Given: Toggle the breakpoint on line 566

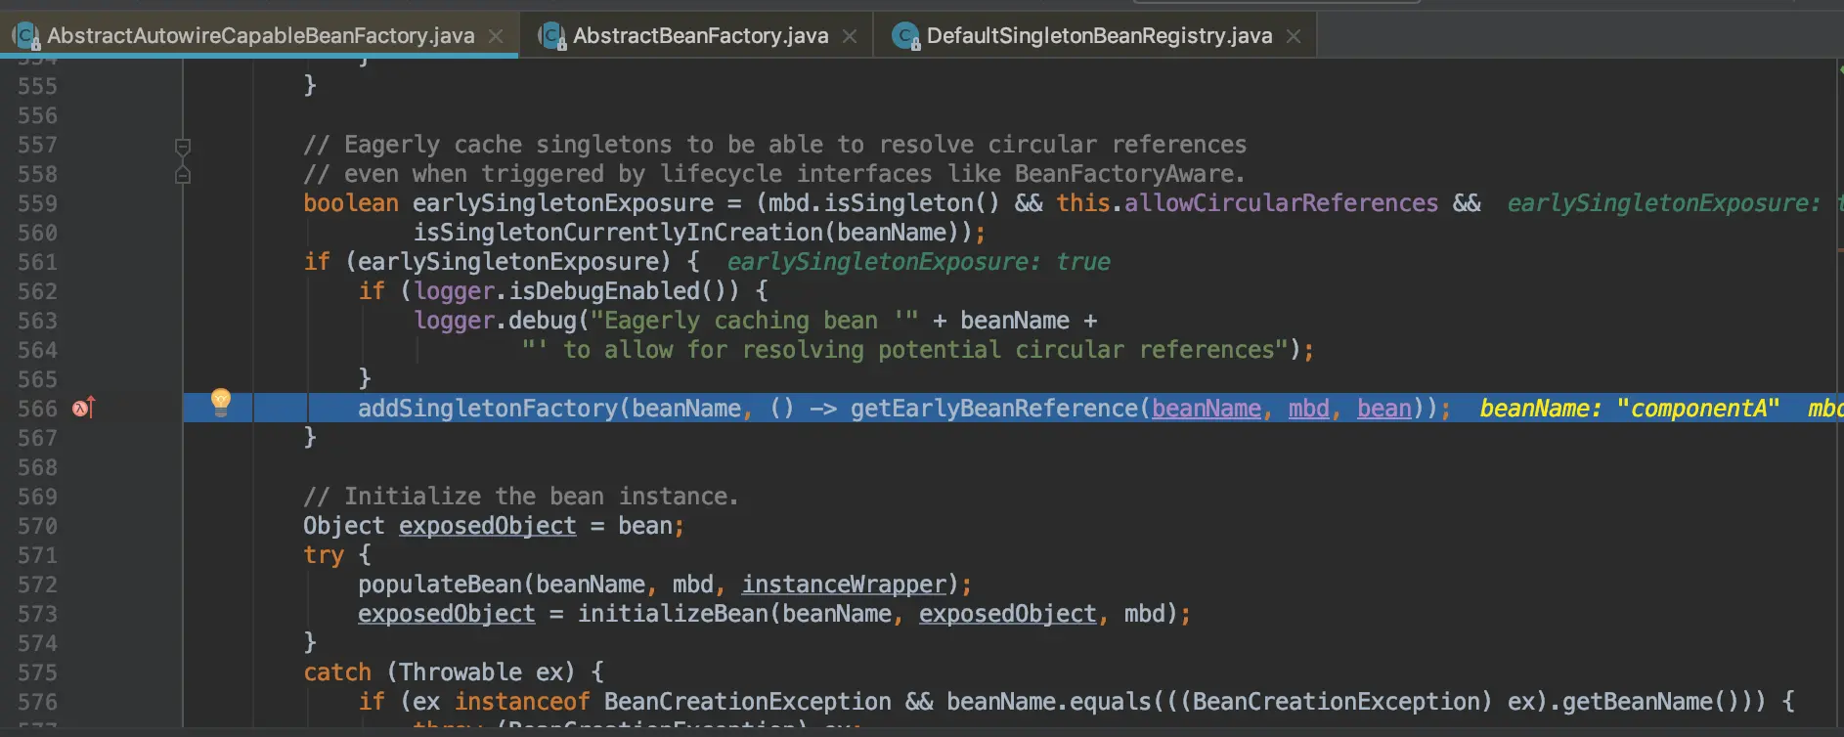Looking at the screenshot, I should (x=84, y=408).
